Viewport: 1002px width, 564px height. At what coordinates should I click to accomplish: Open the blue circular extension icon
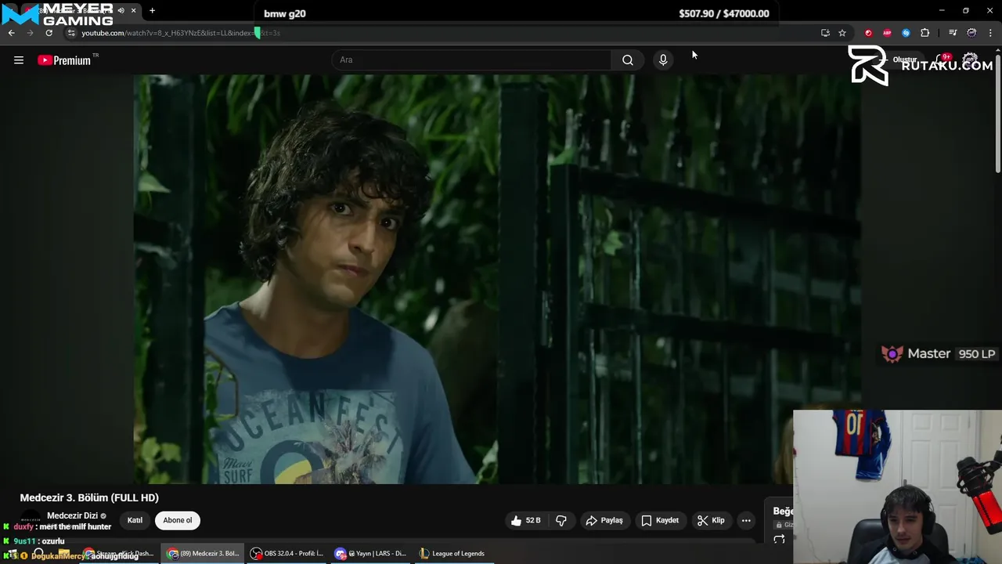coord(906,33)
